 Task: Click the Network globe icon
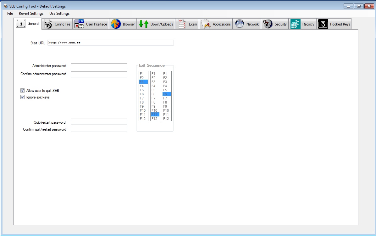tap(240, 24)
